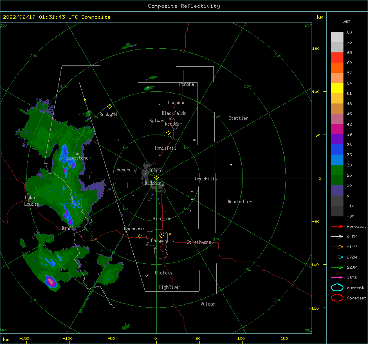Viewport: 368px width, 344px height.
Task: Click the dBZ legend heading
Action: (347, 22)
